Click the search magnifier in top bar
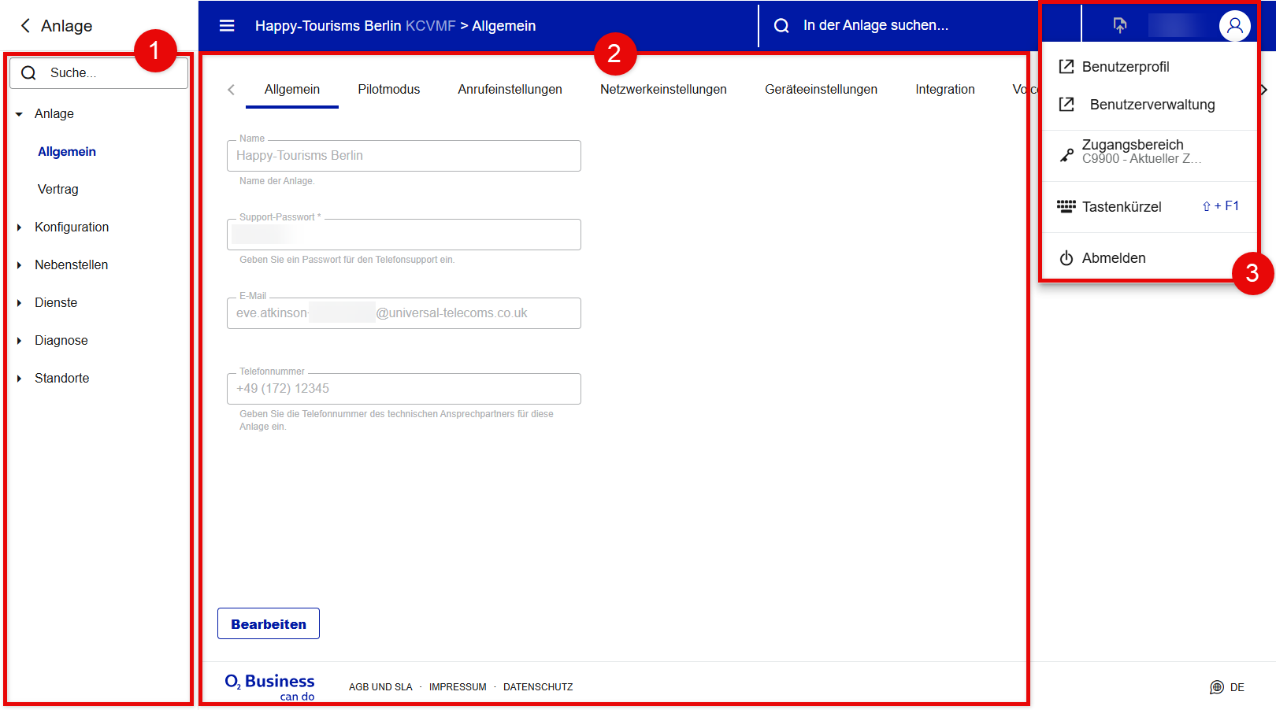 [x=781, y=26]
